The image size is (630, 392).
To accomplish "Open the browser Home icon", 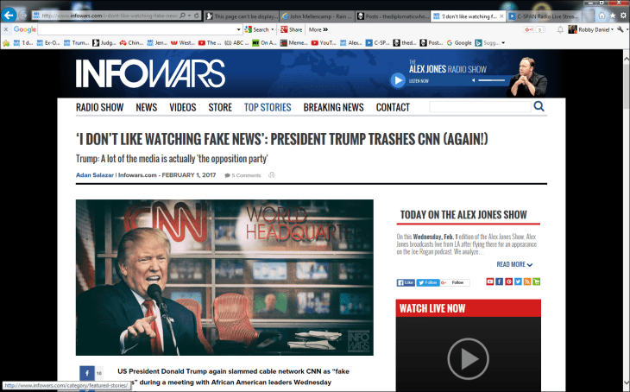I will pos(602,16).
